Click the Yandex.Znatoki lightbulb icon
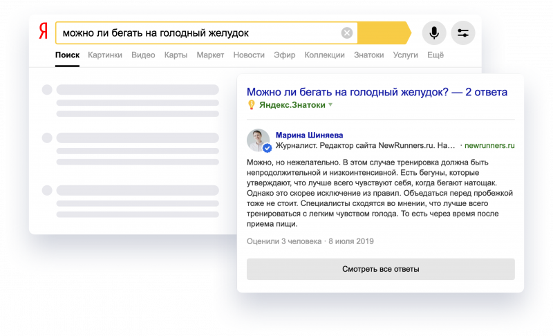 click(252, 105)
